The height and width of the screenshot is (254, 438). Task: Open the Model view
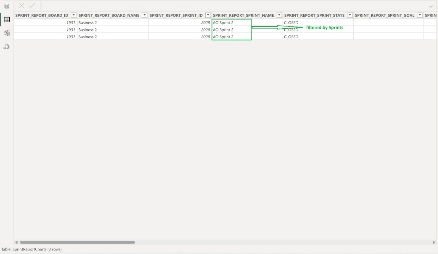7,33
